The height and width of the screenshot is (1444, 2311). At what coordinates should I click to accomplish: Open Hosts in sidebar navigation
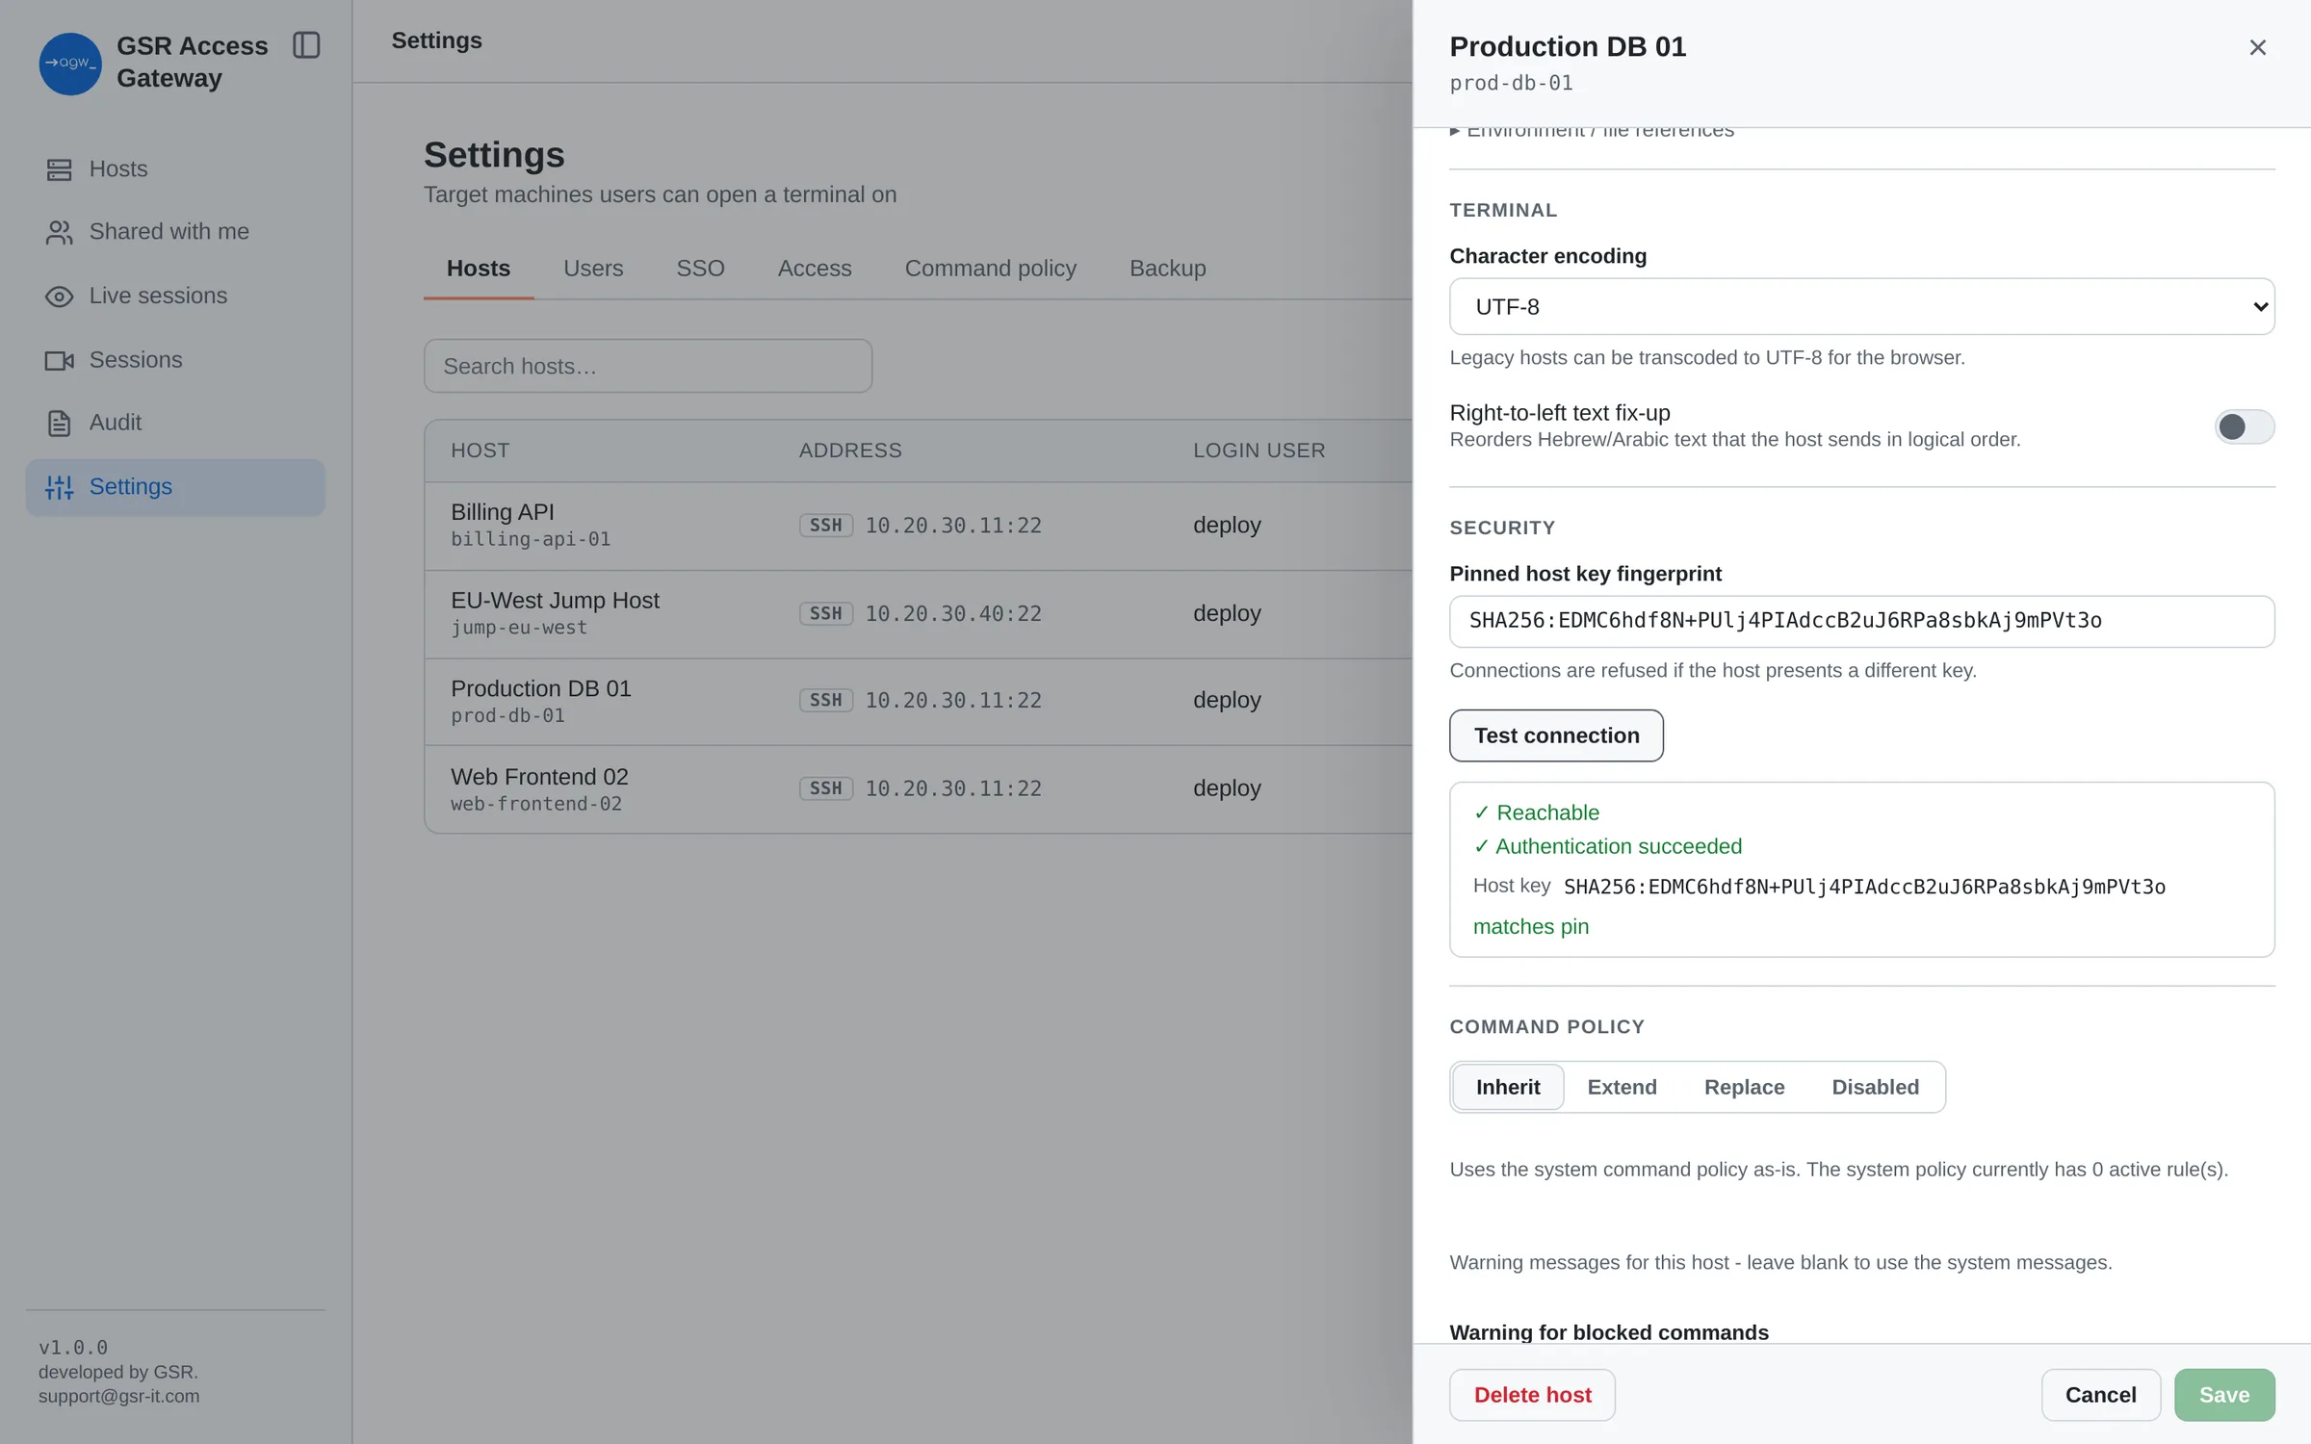click(175, 169)
